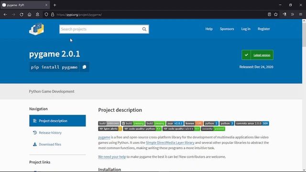Open the Help link
The image size is (306, 172).
(209, 29)
